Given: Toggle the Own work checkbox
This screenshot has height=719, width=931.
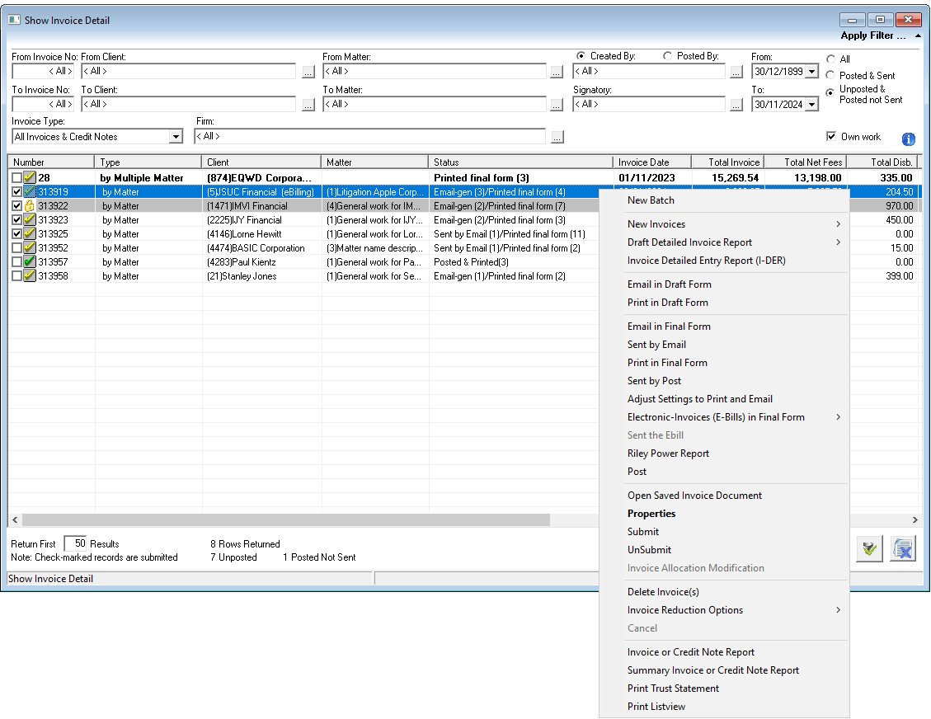Looking at the screenshot, I should [x=831, y=137].
